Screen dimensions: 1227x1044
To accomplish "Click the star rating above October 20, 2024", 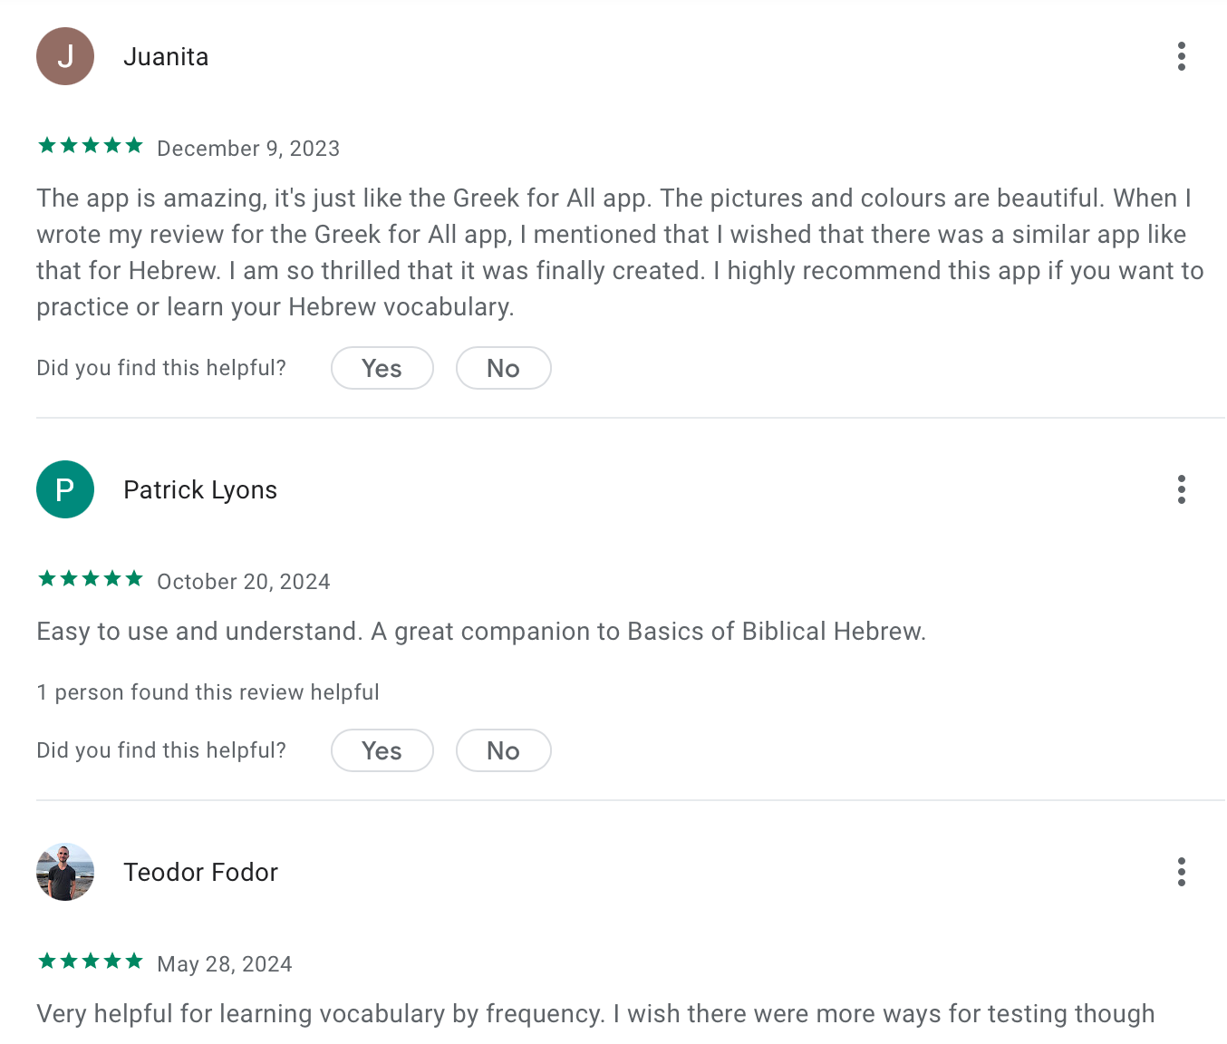I will tap(91, 579).
